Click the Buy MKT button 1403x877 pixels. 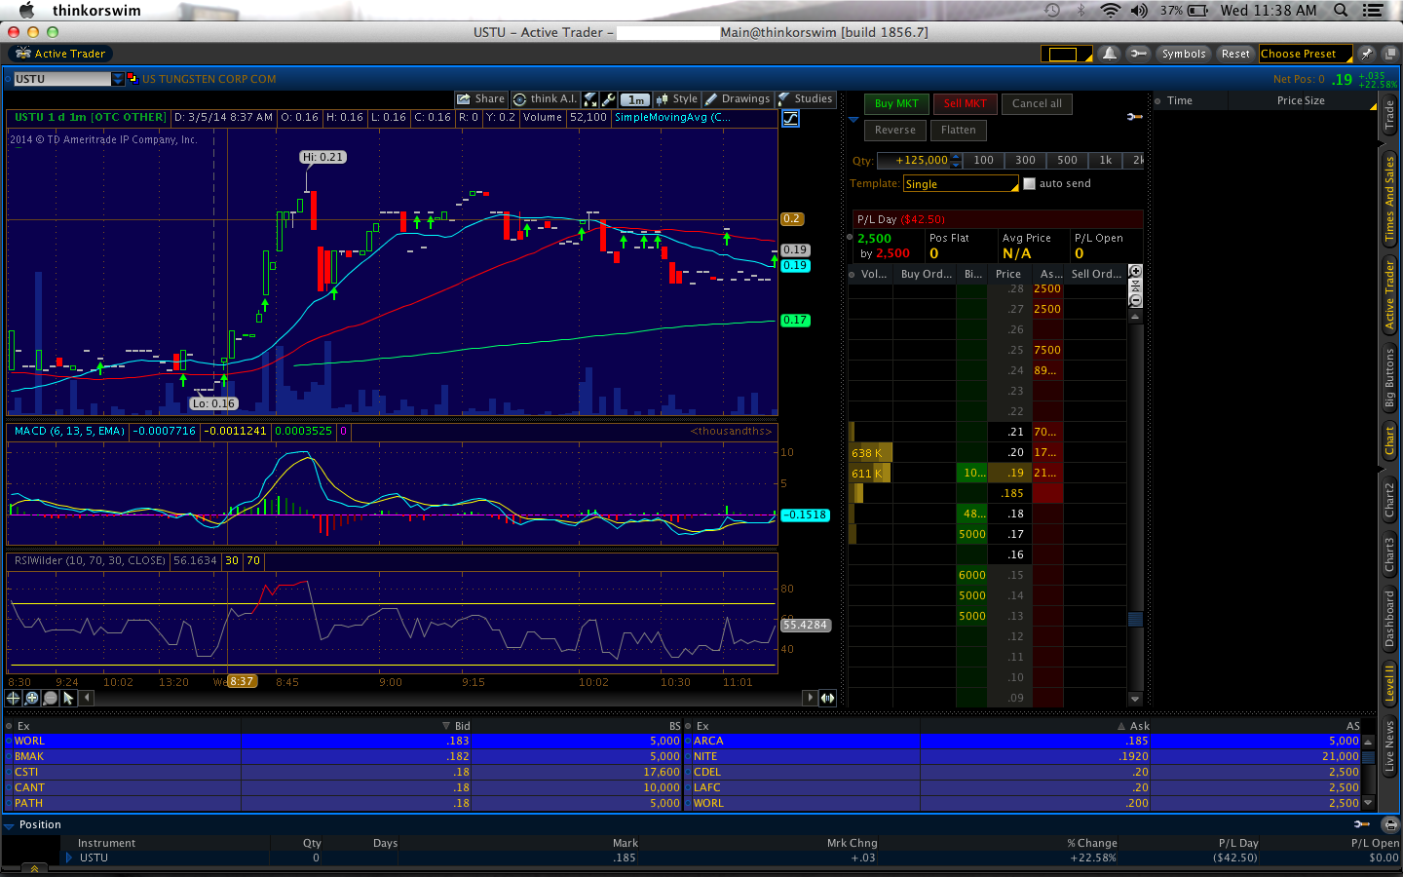click(x=895, y=103)
